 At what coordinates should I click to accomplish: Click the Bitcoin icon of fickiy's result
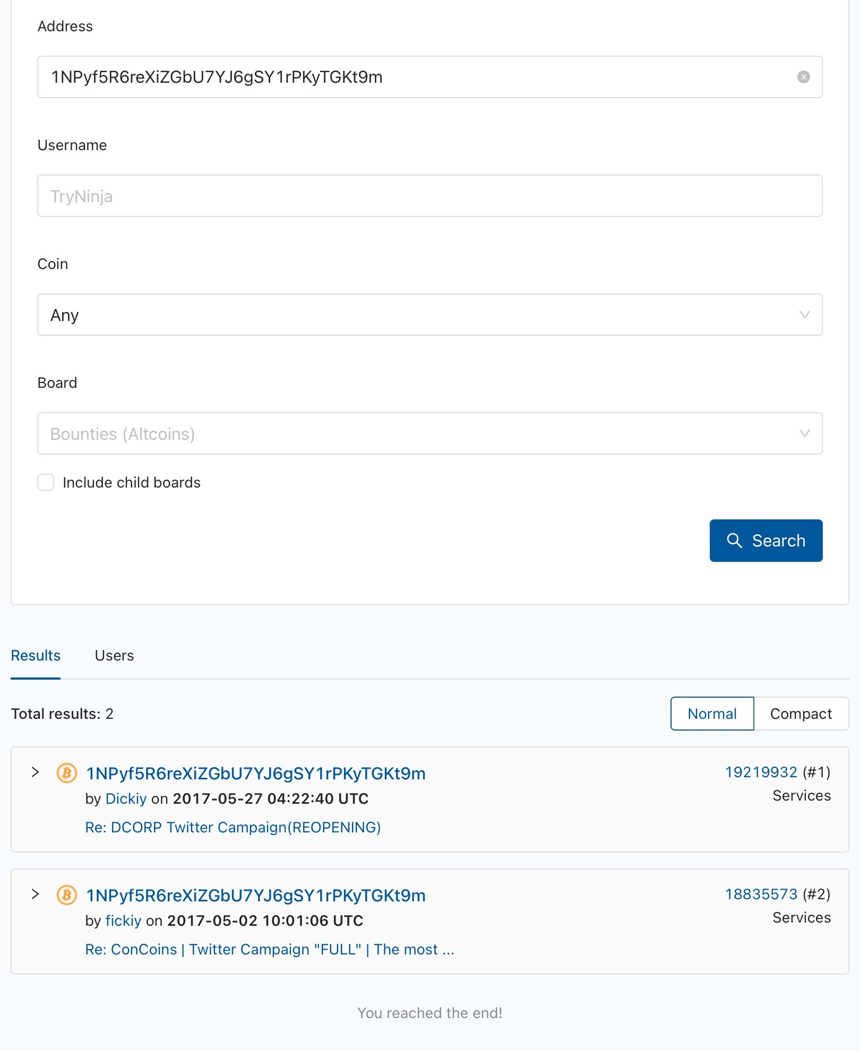[x=66, y=895]
